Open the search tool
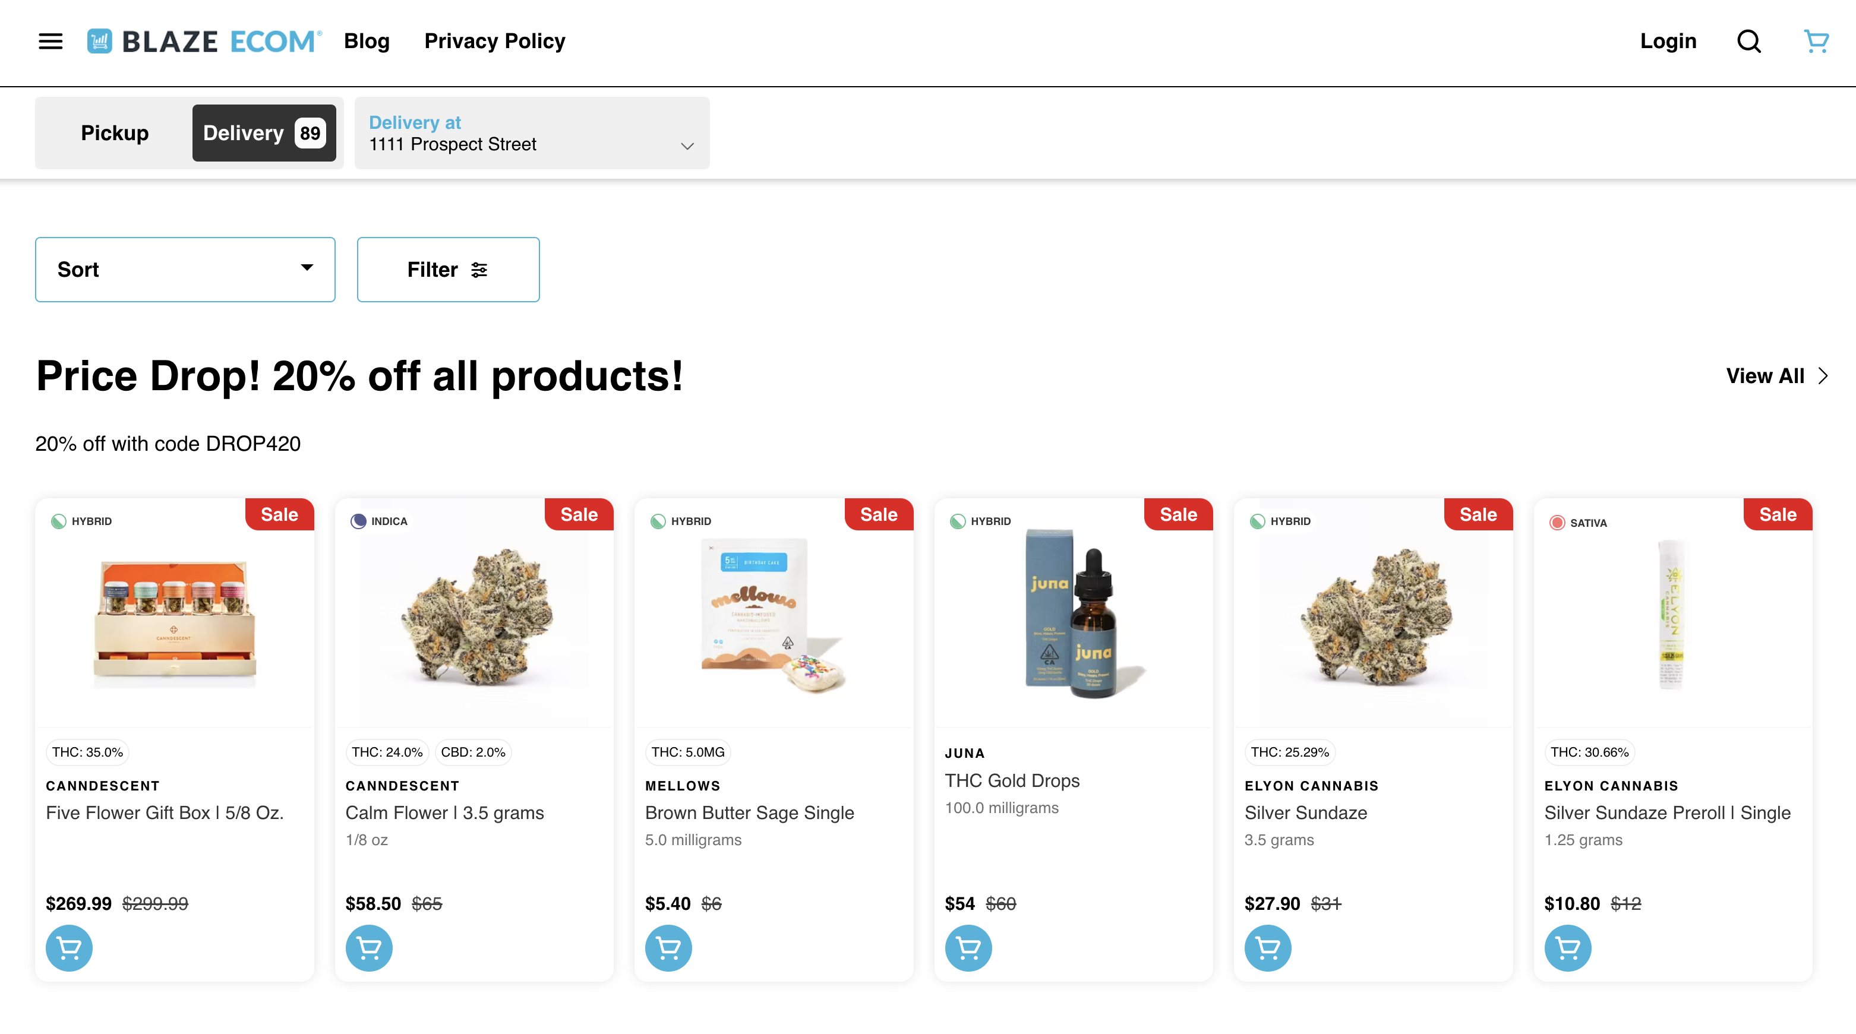 pos(1748,41)
